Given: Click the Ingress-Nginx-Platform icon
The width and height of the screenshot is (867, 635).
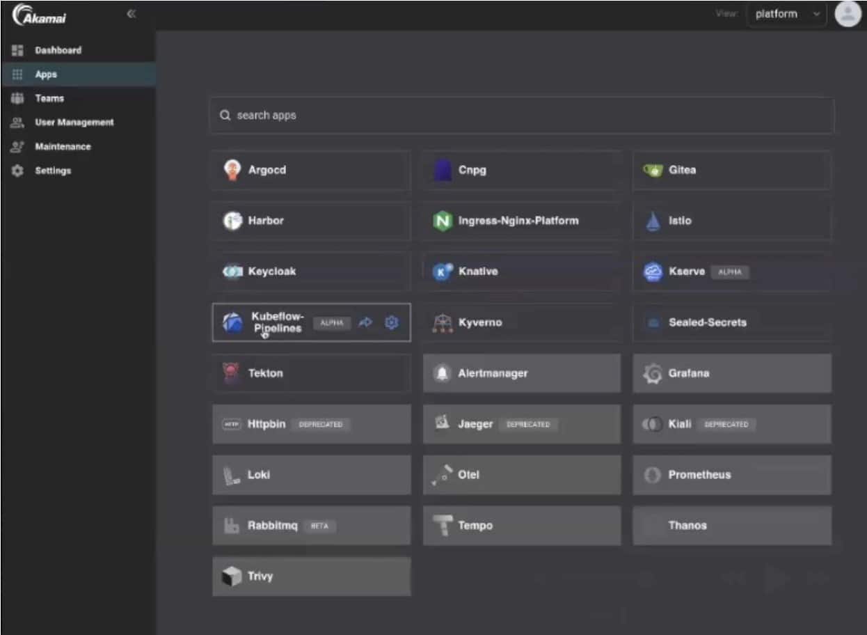Looking at the screenshot, I should coord(443,221).
